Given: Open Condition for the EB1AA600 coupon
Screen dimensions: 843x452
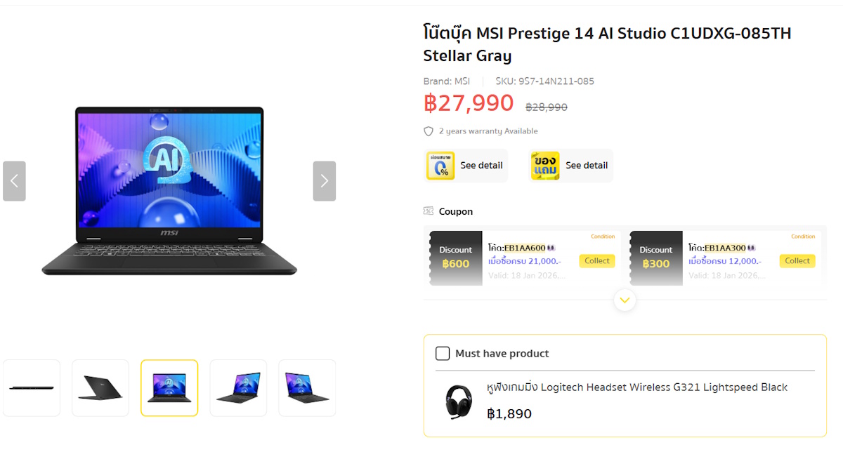Looking at the screenshot, I should [x=603, y=237].
